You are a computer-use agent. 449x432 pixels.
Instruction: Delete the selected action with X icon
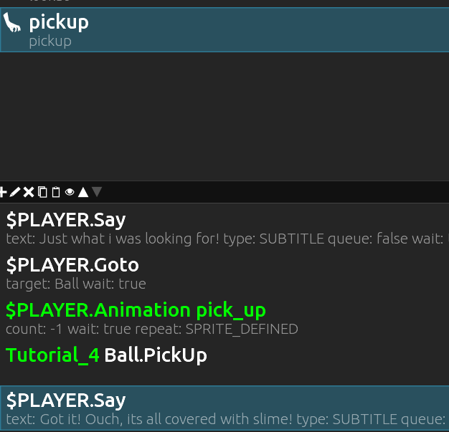29,192
